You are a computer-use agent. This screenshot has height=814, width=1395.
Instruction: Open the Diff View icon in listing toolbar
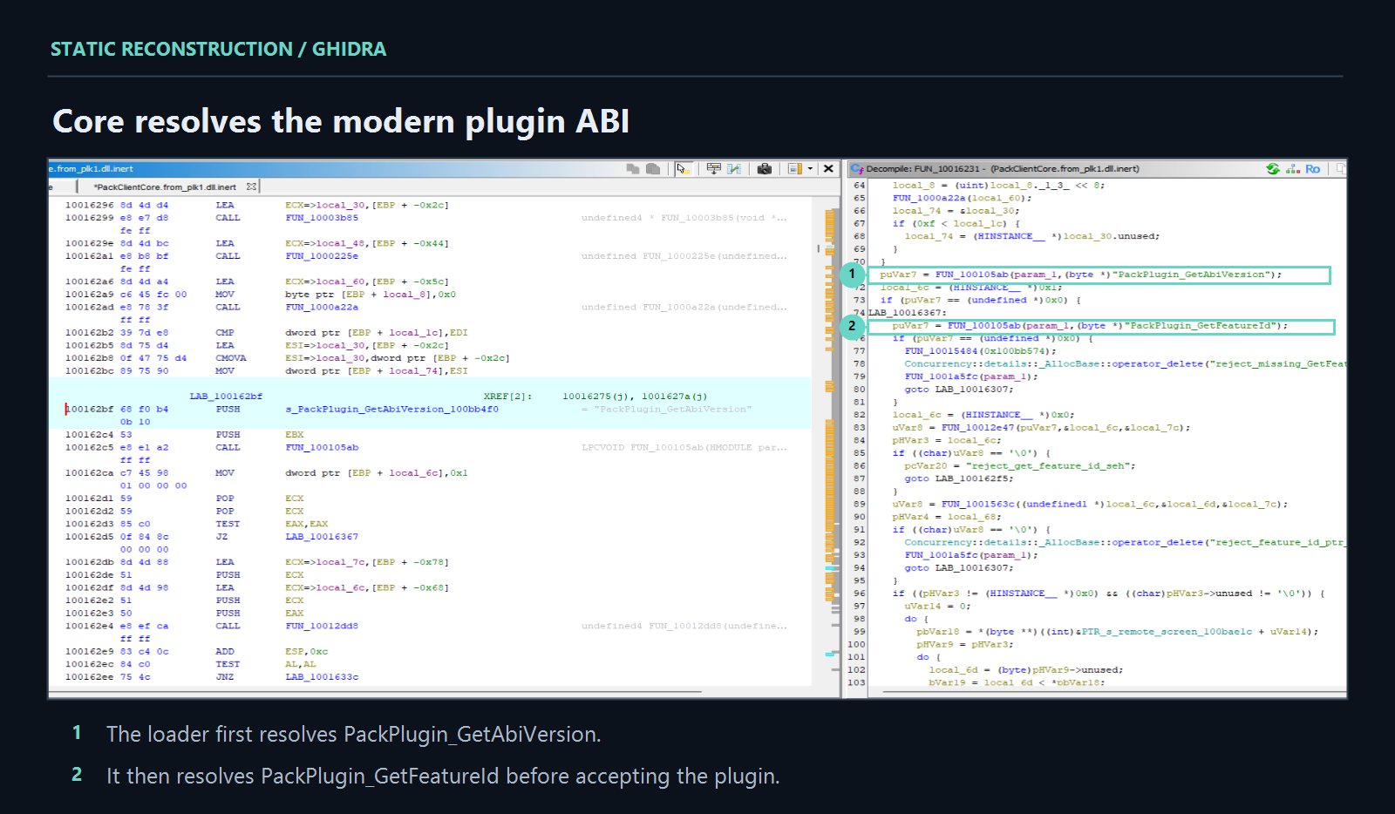[734, 169]
